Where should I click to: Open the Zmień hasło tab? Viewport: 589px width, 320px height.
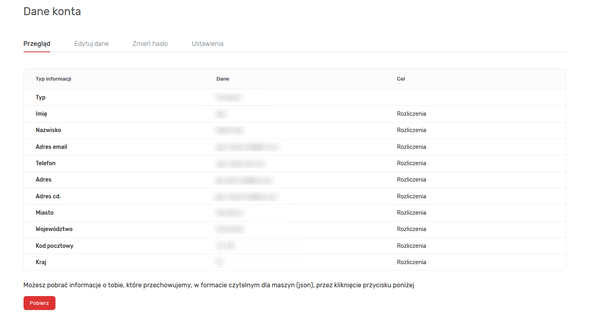click(150, 43)
